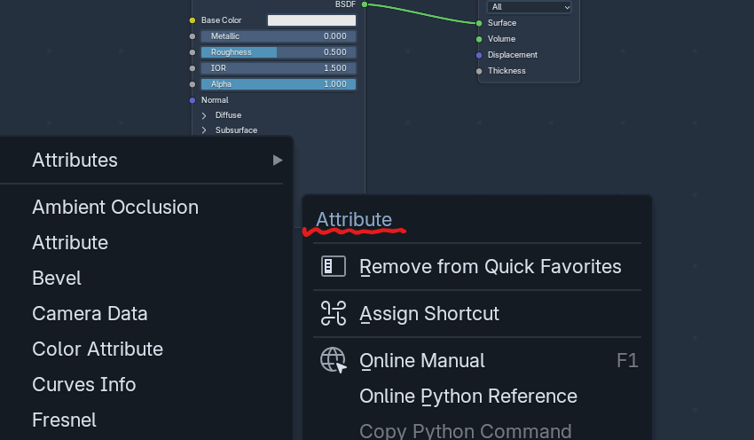Click the Displacement label text

(x=513, y=55)
